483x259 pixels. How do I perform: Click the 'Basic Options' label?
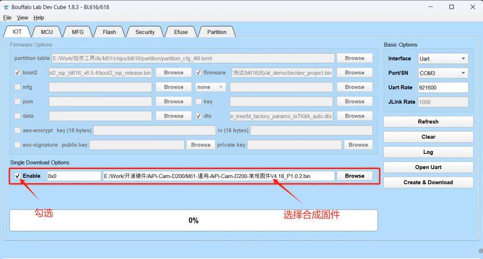point(400,45)
